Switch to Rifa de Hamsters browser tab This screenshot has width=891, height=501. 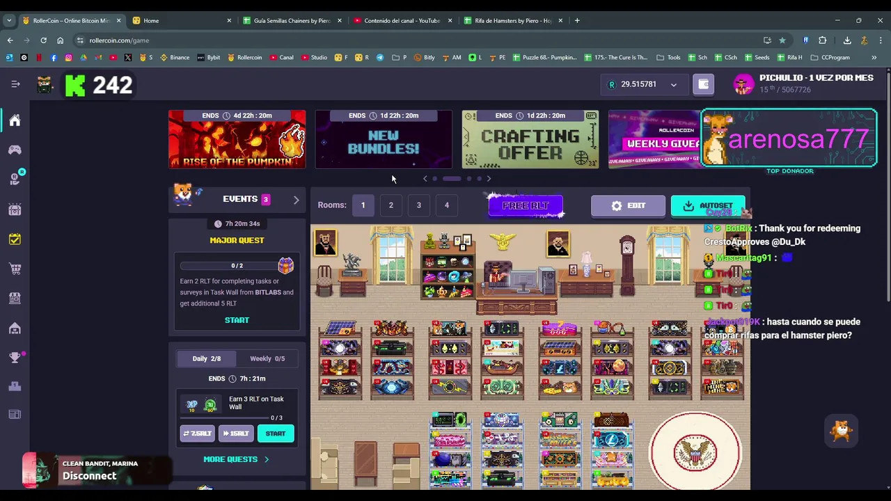(513, 20)
